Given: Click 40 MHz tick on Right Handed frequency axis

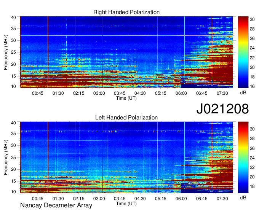Looking at the screenshot, I should pyautogui.click(x=13, y=17).
